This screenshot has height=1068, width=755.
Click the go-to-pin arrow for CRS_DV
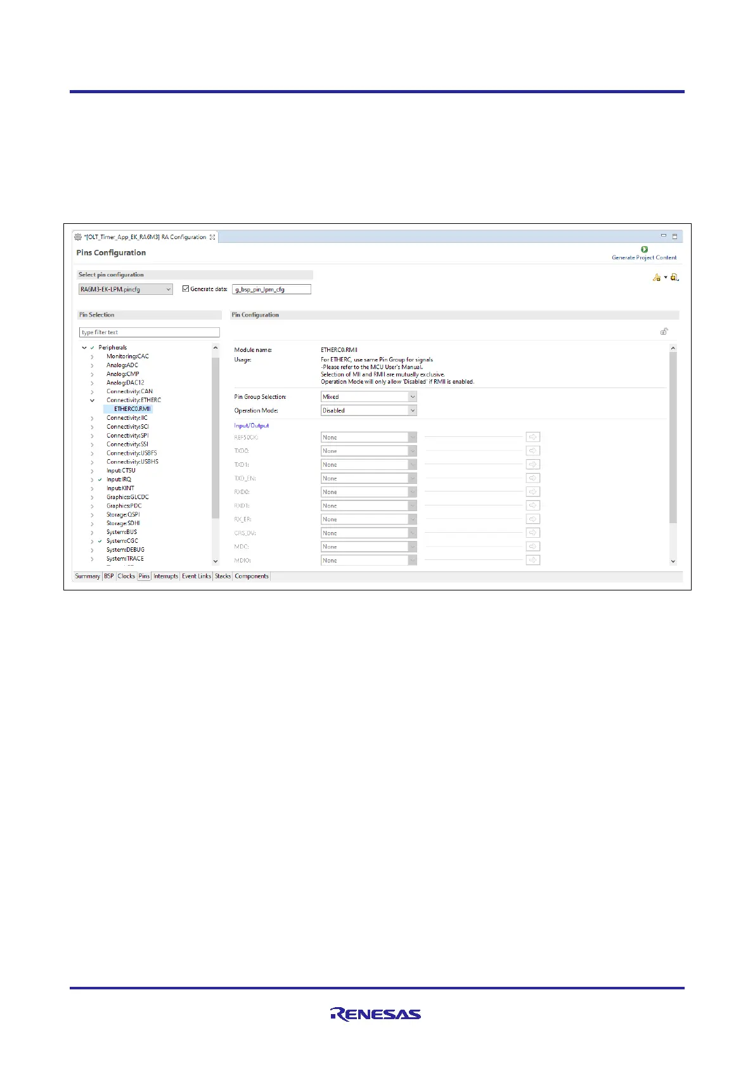point(533,533)
